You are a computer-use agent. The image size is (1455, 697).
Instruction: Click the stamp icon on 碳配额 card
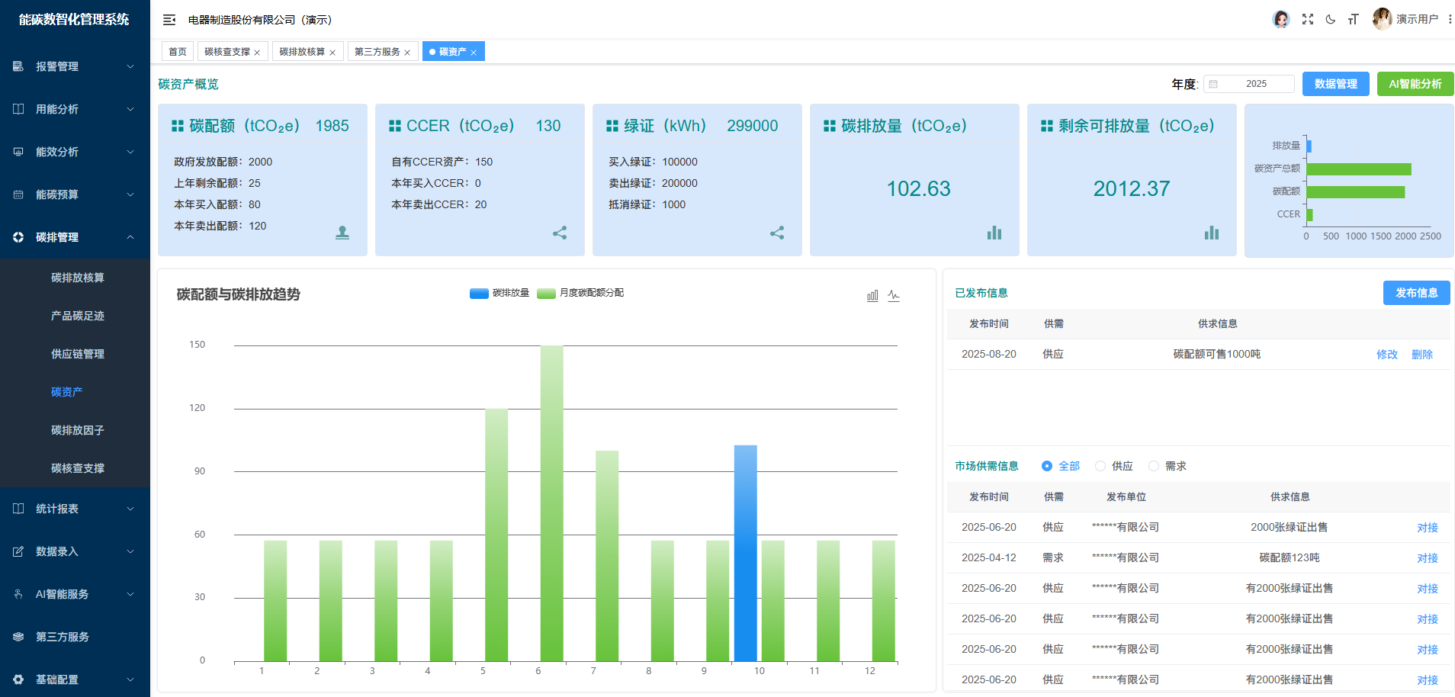pyautogui.click(x=342, y=233)
